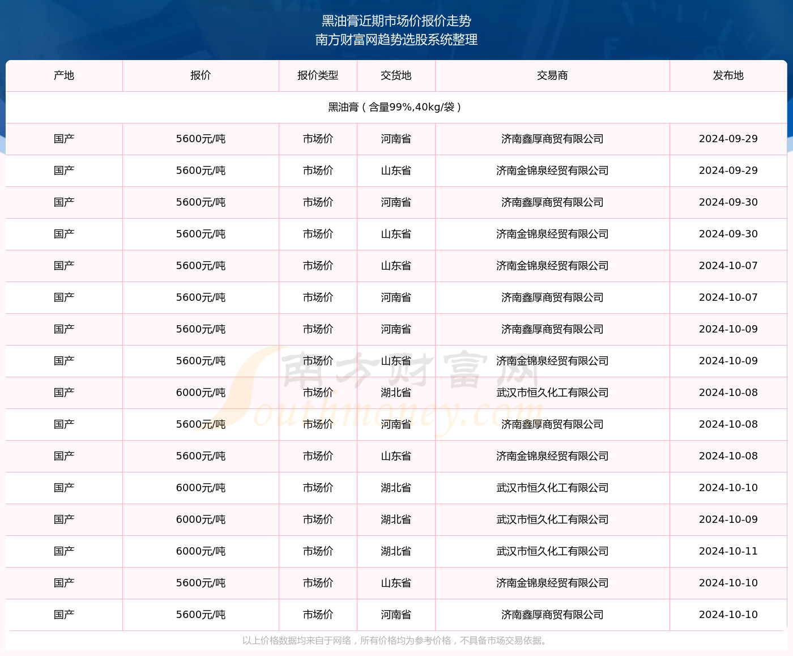Click the 山东省 cell dated 2024-10-07
793x656 pixels.
(x=396, y=266)
